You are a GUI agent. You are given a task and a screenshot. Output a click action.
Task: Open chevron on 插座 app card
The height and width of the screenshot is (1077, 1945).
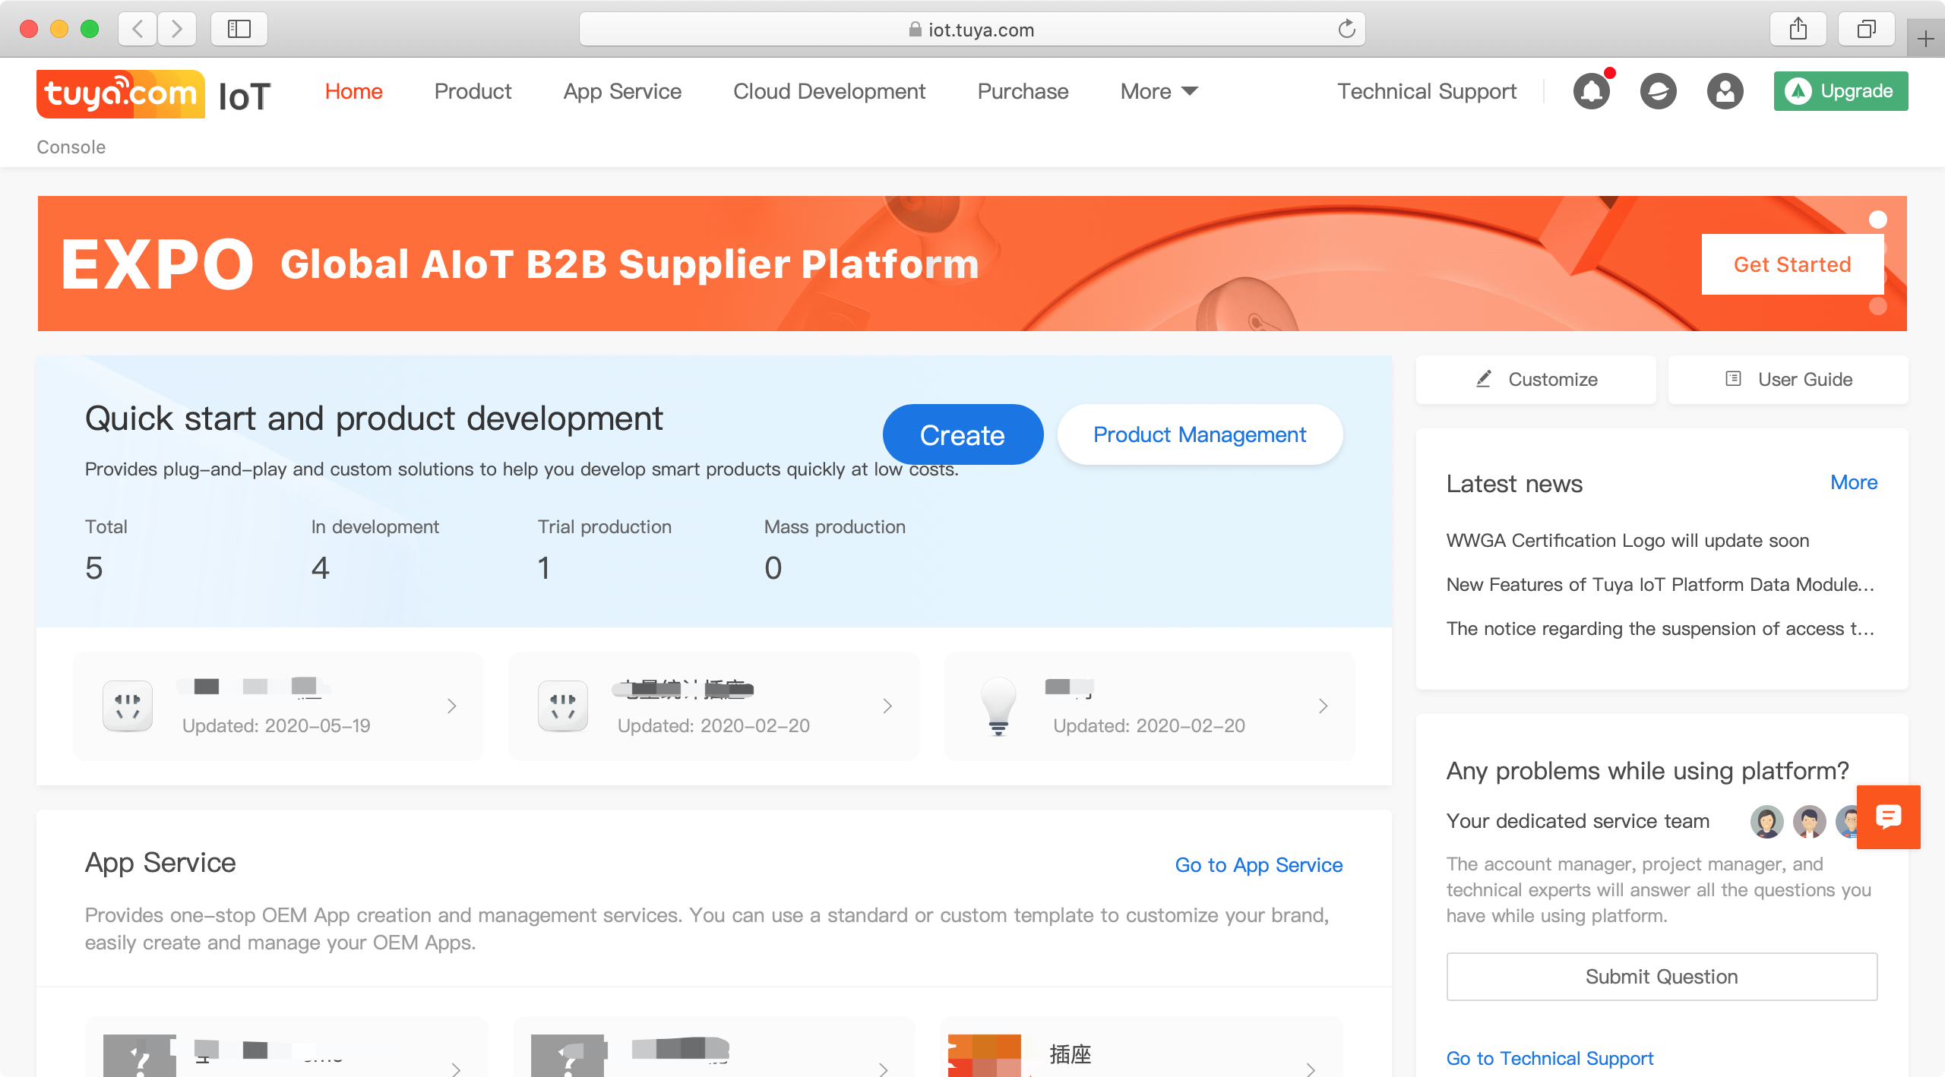1311,1069
